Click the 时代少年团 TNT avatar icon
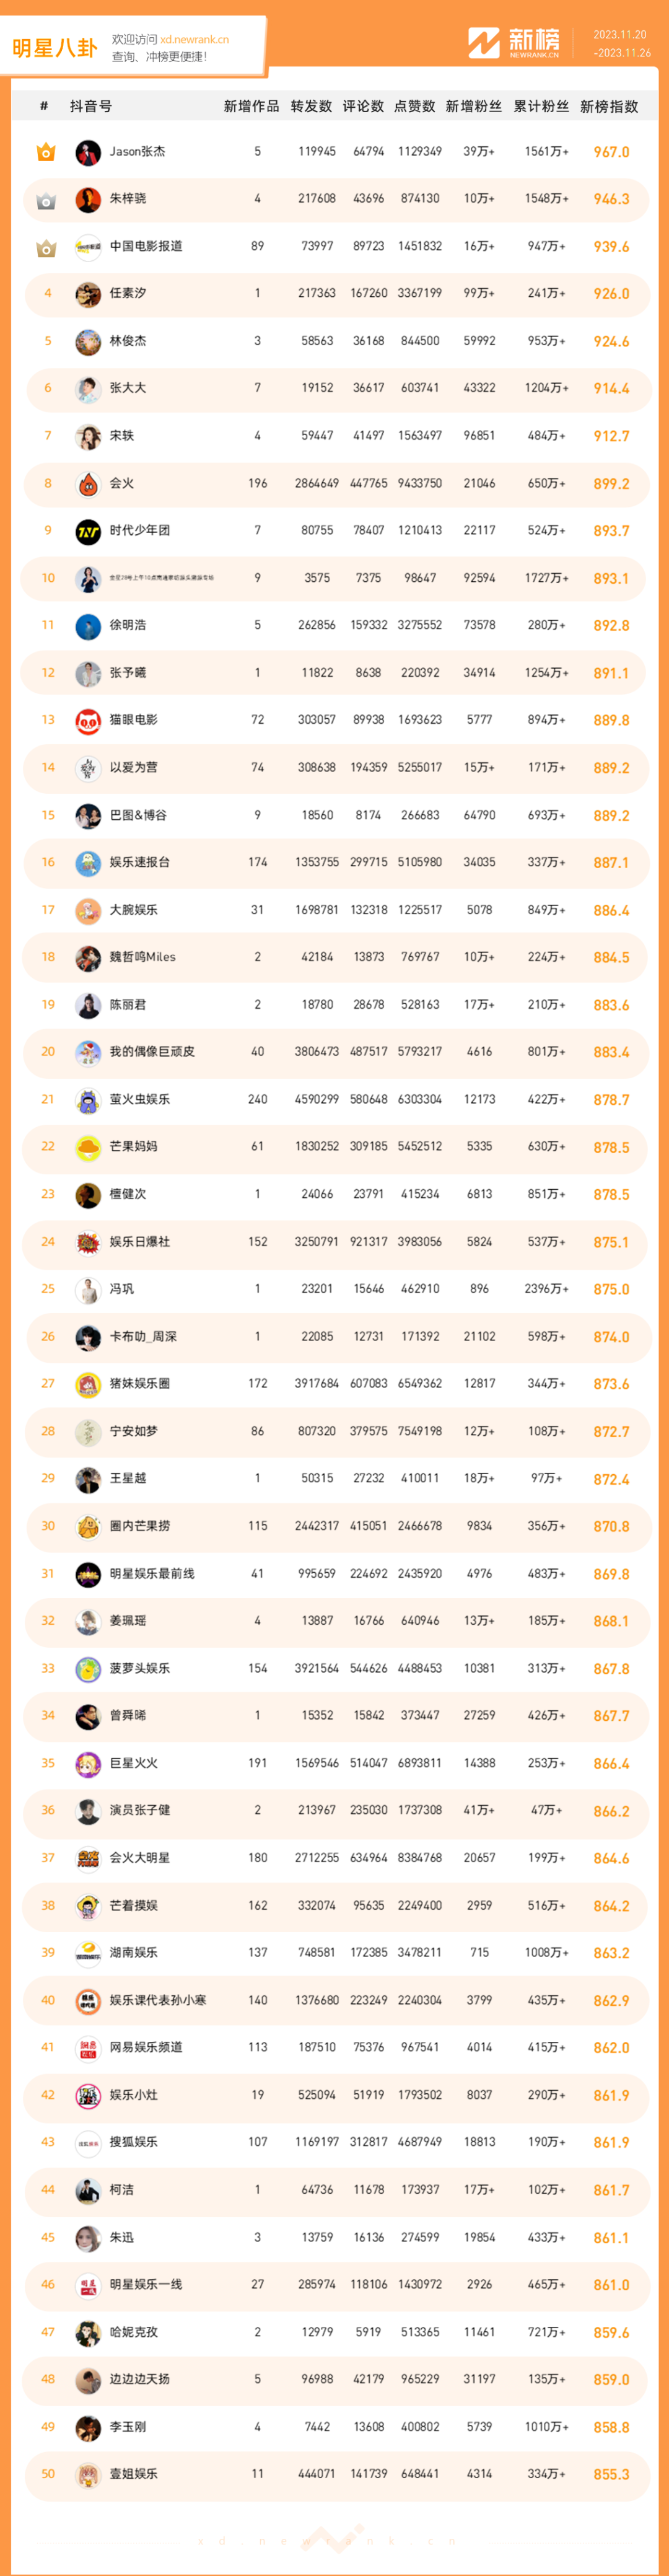Viewport: 669px width, 2576px height. (x=88, y=531)
